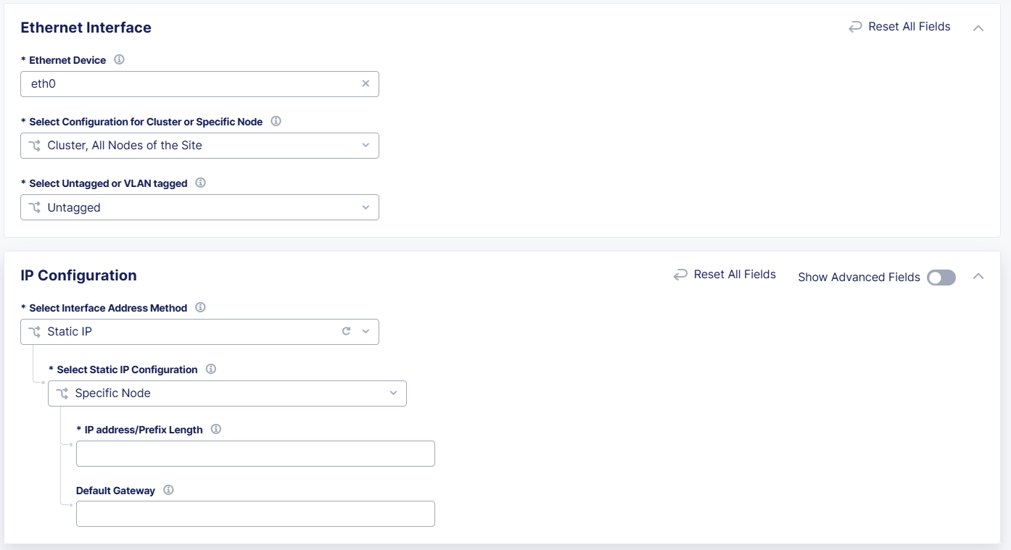Click the info icon for Select Static IP Configuration

coord(211,369)
